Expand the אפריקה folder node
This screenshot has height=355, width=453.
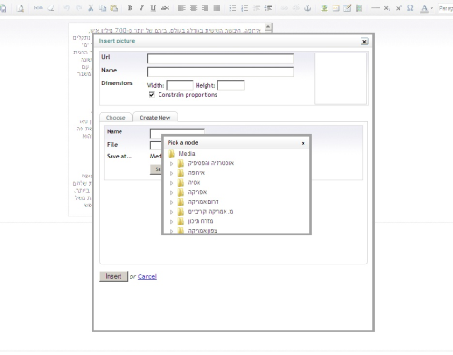[171, 192]
